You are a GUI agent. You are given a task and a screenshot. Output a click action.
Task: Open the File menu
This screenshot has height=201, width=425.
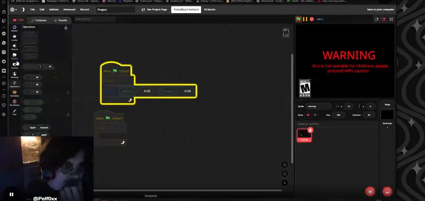pyautogui.click(x=33, y=9)
